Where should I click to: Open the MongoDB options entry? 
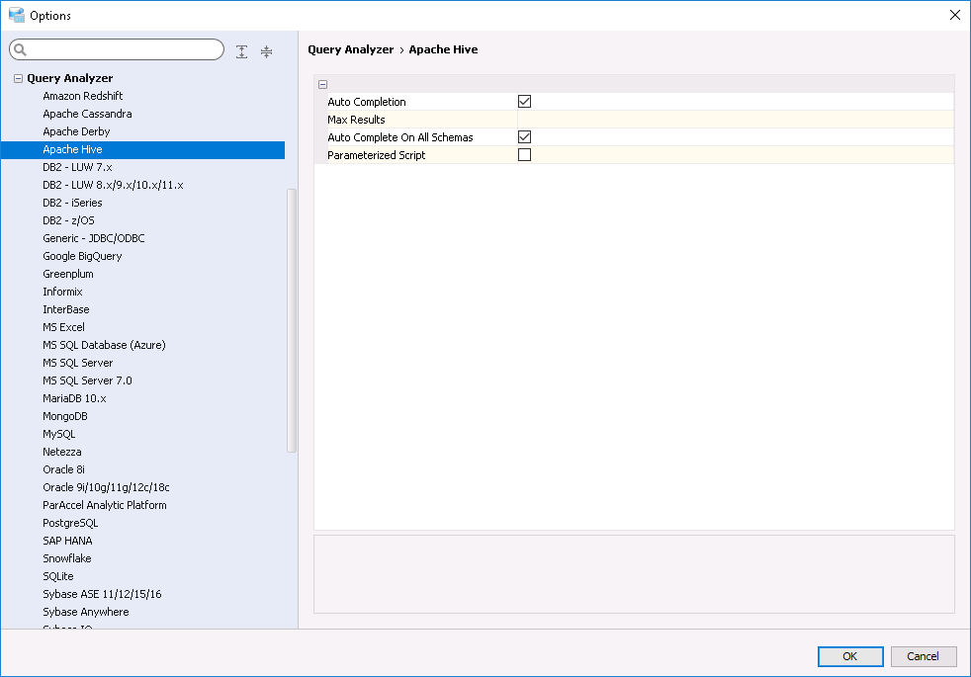coord(65,416)
